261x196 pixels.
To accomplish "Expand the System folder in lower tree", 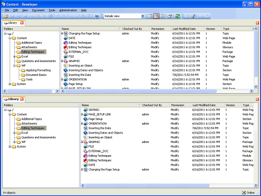I will 10,147.
